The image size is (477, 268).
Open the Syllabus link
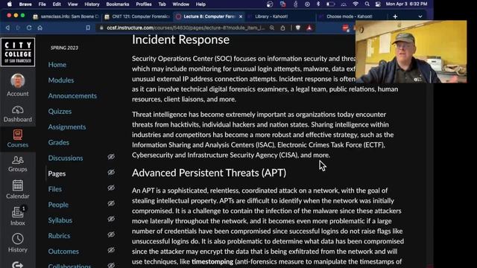pyautogui.click(x=60, y=220)
